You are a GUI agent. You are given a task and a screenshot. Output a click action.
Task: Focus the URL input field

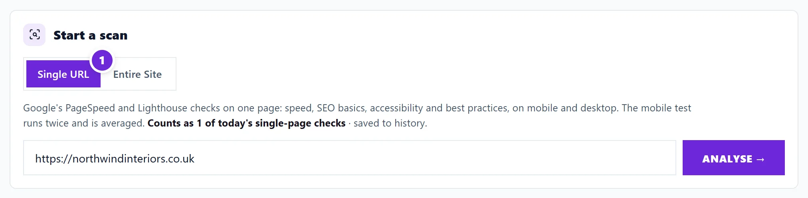point(350,158)
